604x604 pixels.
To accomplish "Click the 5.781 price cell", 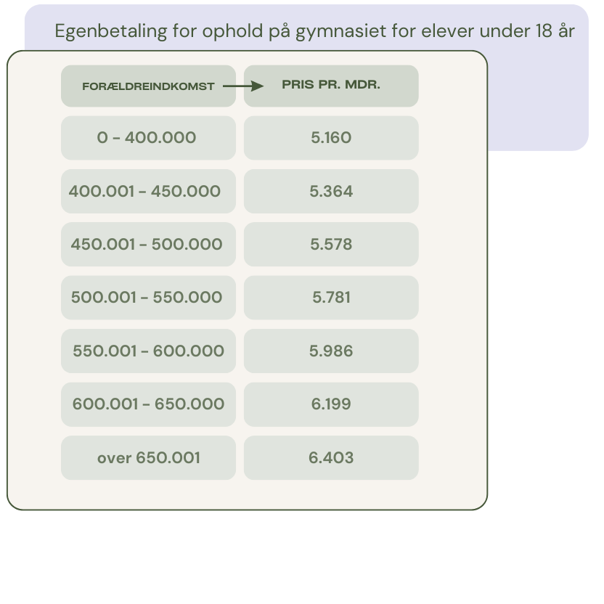I will 331,298.
